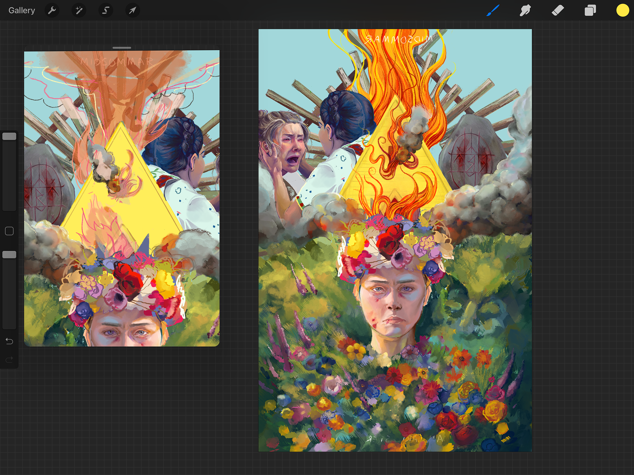634x475 pixels.
Task: Open the Adjustments magic wand menu
Action: 79,11
